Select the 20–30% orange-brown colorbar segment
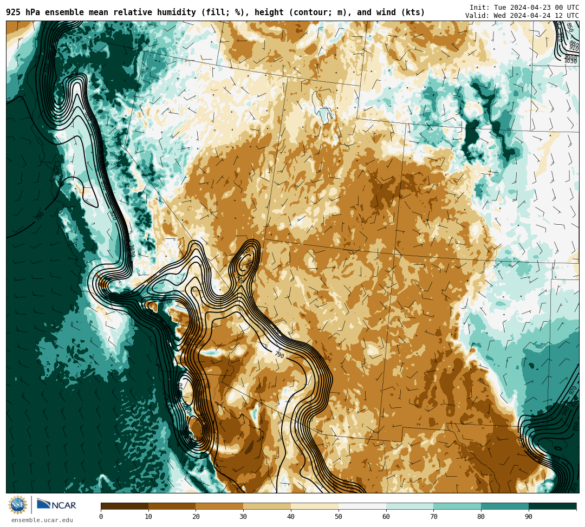Image resolution: width=585 pixels, height=527 pixels. pos(220,506)
